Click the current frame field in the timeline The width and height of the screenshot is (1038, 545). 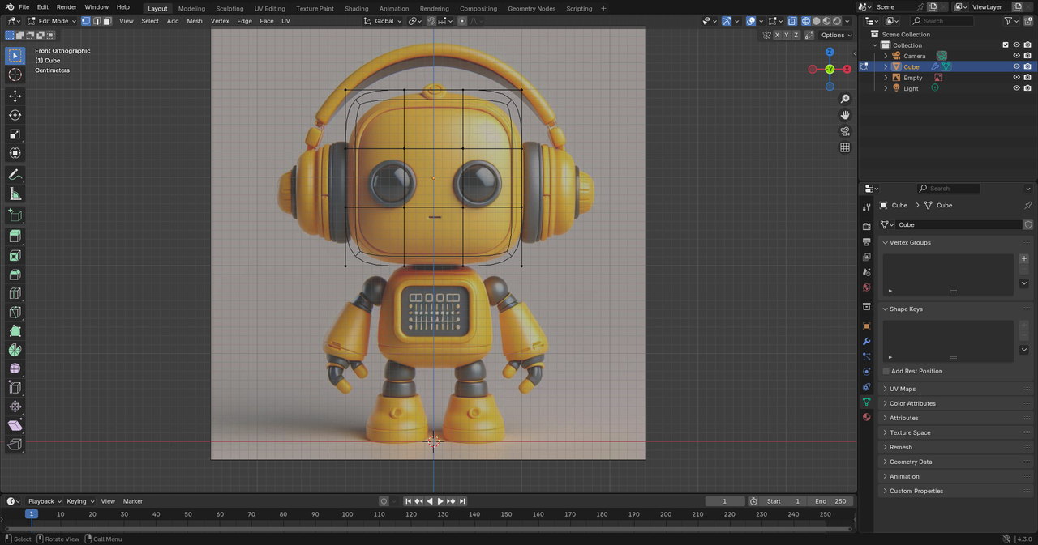point(724,500)
